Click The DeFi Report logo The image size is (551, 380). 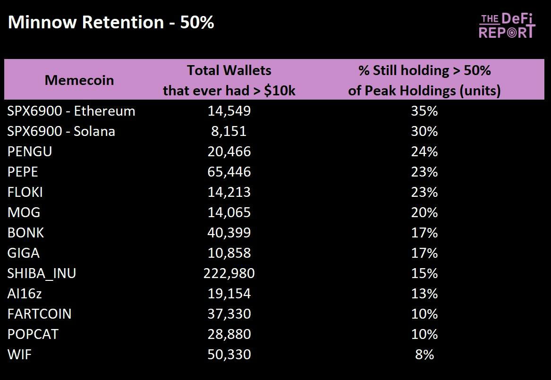(507, 25)
